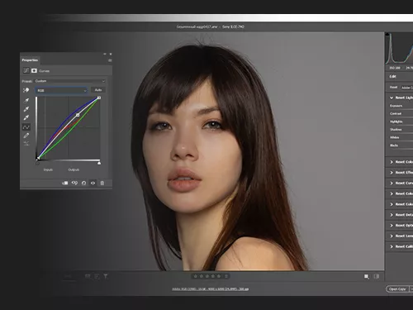The width and height of the screenshot is (413, 310).
Task: Click the Blacks label
Action: pyautogui.click(x=394, y=145)
